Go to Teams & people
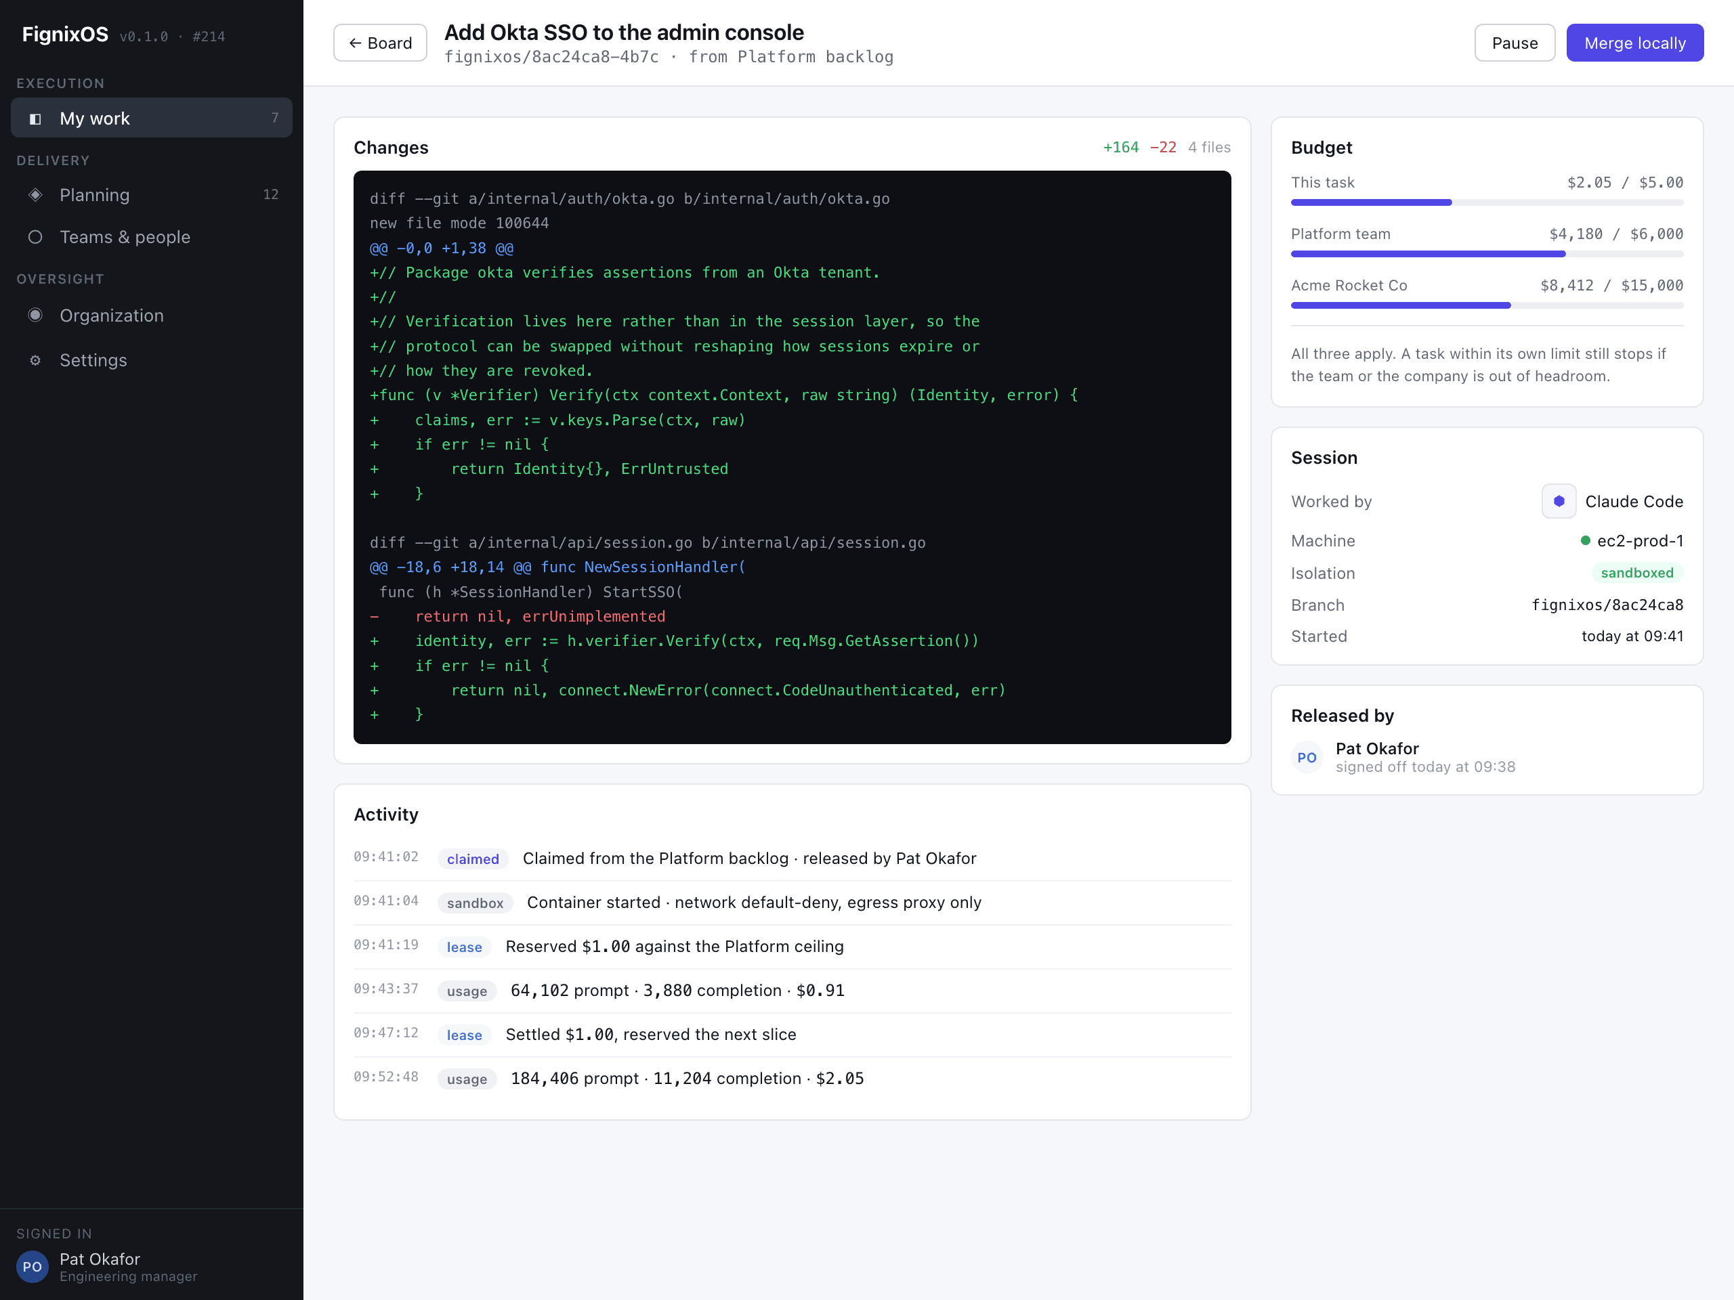1734x1300 pixels. click(x=151, y=237)
